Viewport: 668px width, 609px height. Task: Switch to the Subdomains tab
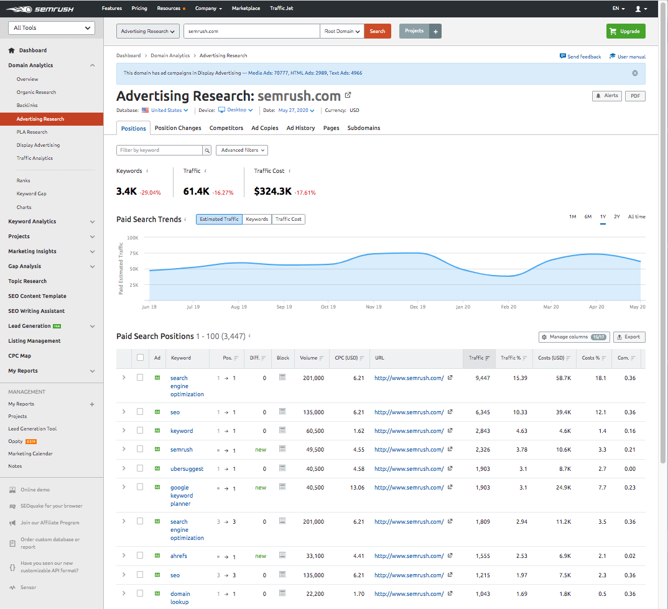(x=364, y=128)
